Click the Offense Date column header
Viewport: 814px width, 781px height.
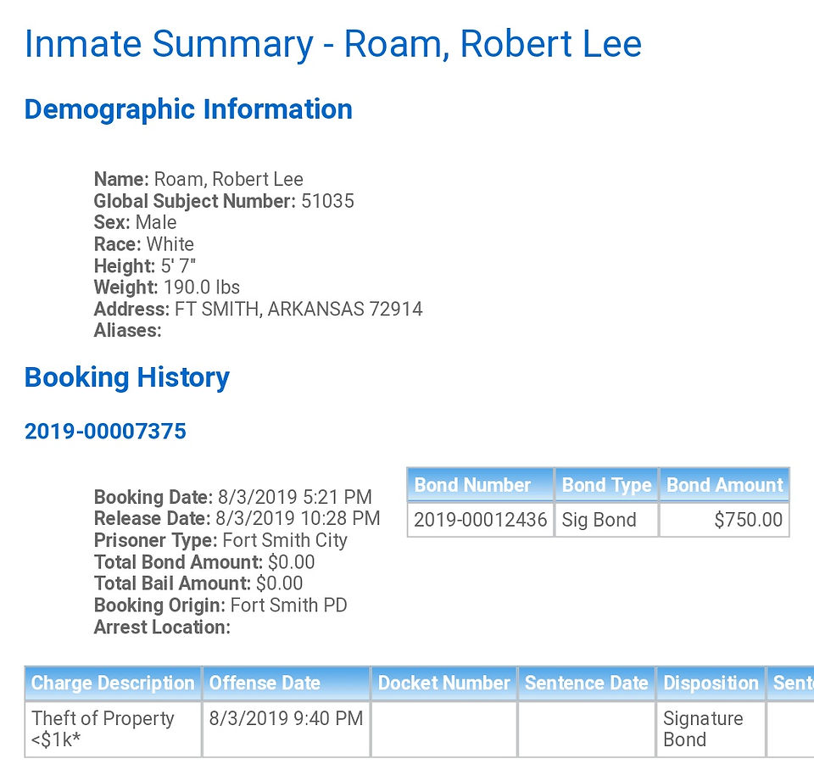286,683
